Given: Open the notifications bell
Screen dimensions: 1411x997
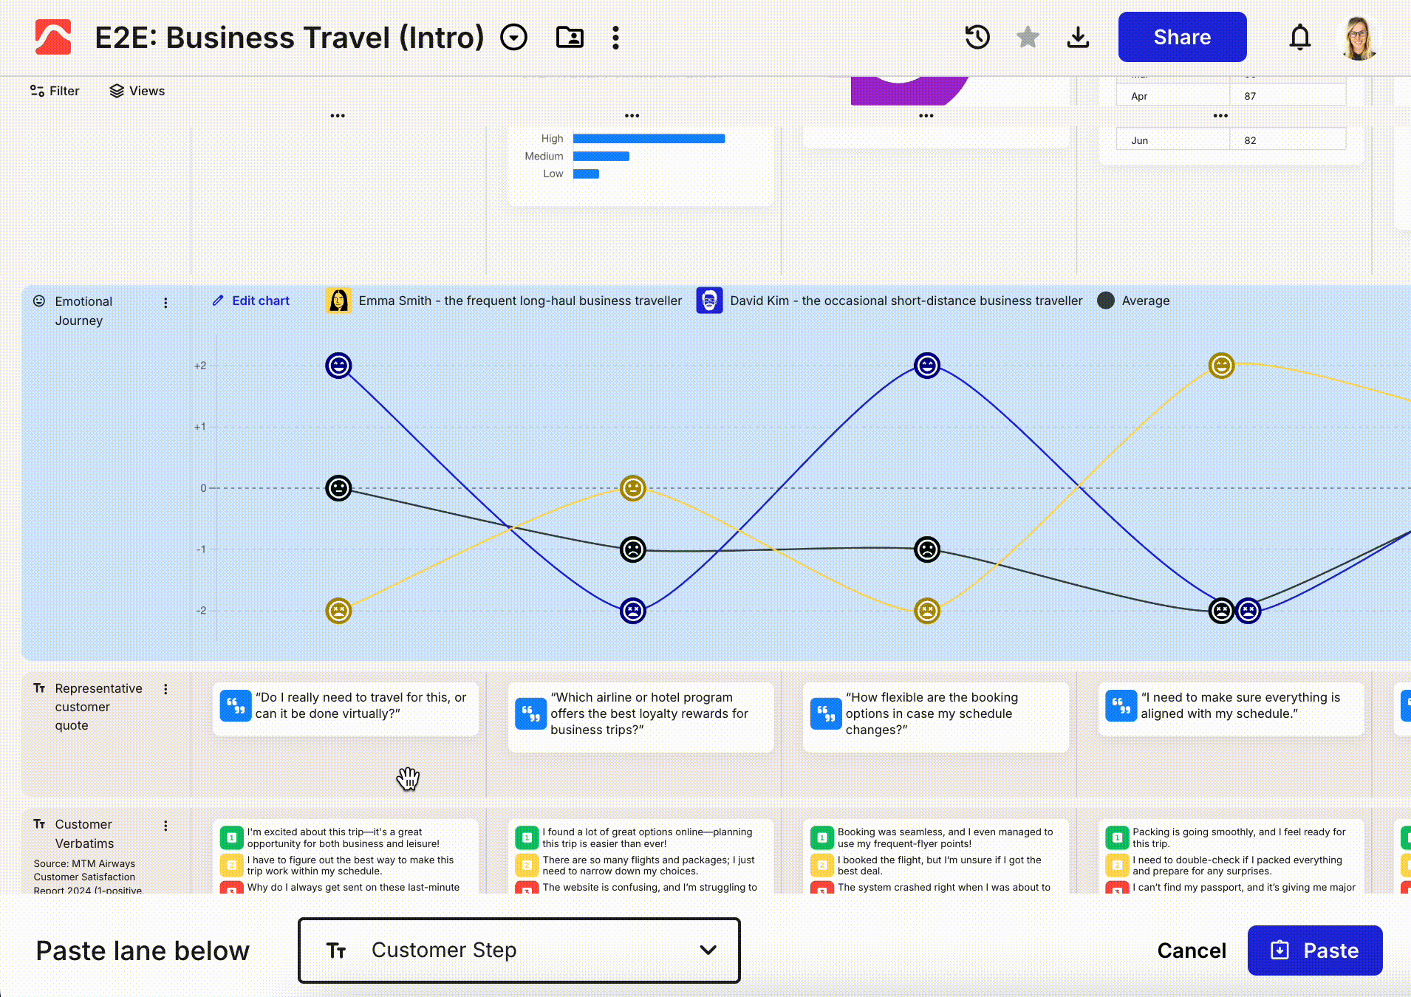Looking at the screenshot, I should (1300, 37).
